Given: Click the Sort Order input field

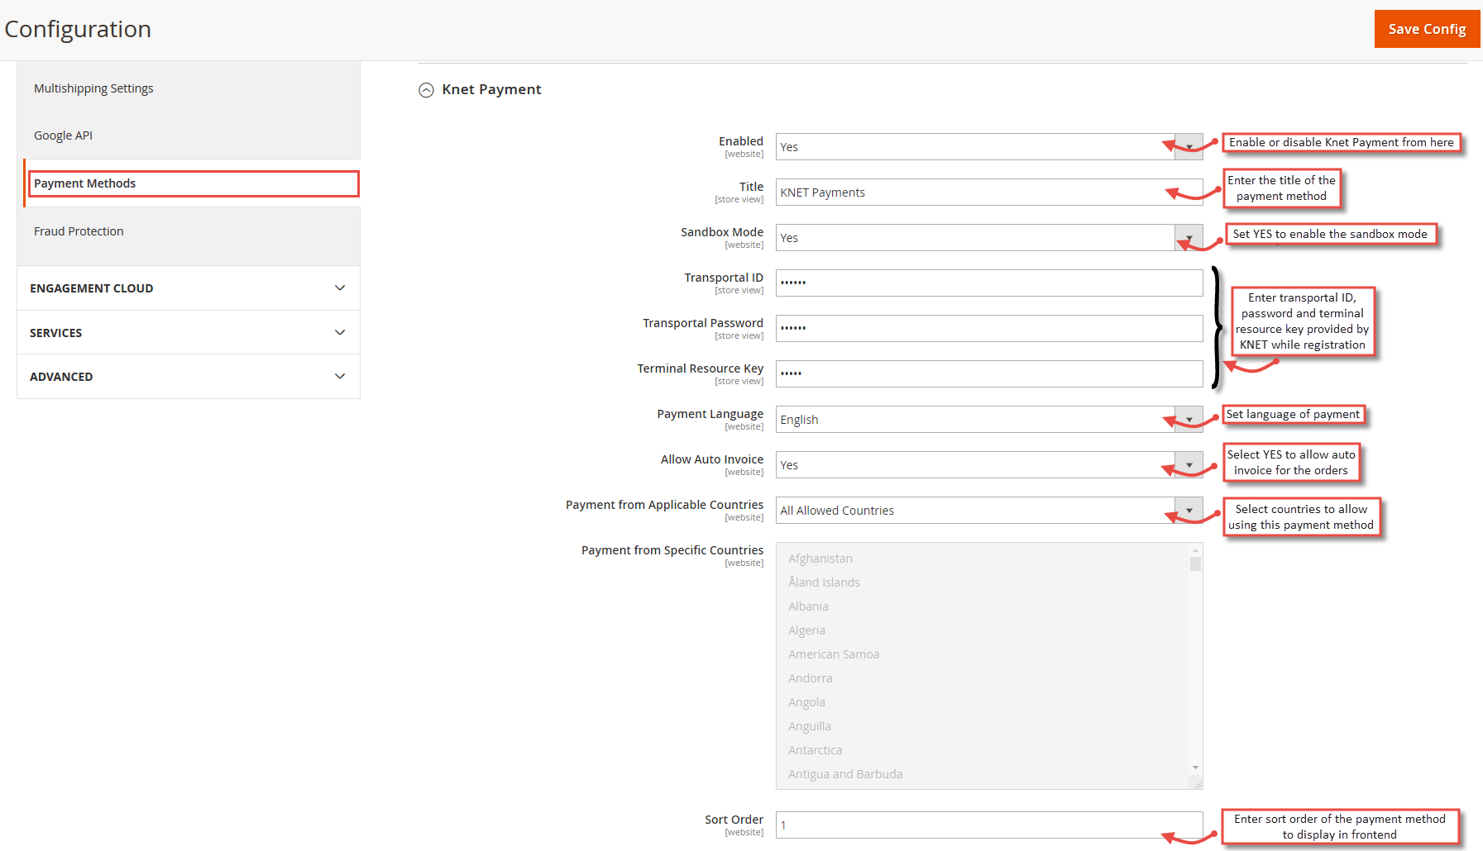Looking at the screenshot, I should click(x=989, y=825).
